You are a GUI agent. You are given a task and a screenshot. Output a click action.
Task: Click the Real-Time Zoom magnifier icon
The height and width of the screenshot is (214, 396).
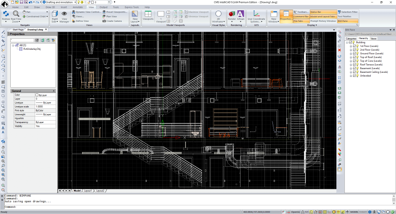[x=16, y=14]
